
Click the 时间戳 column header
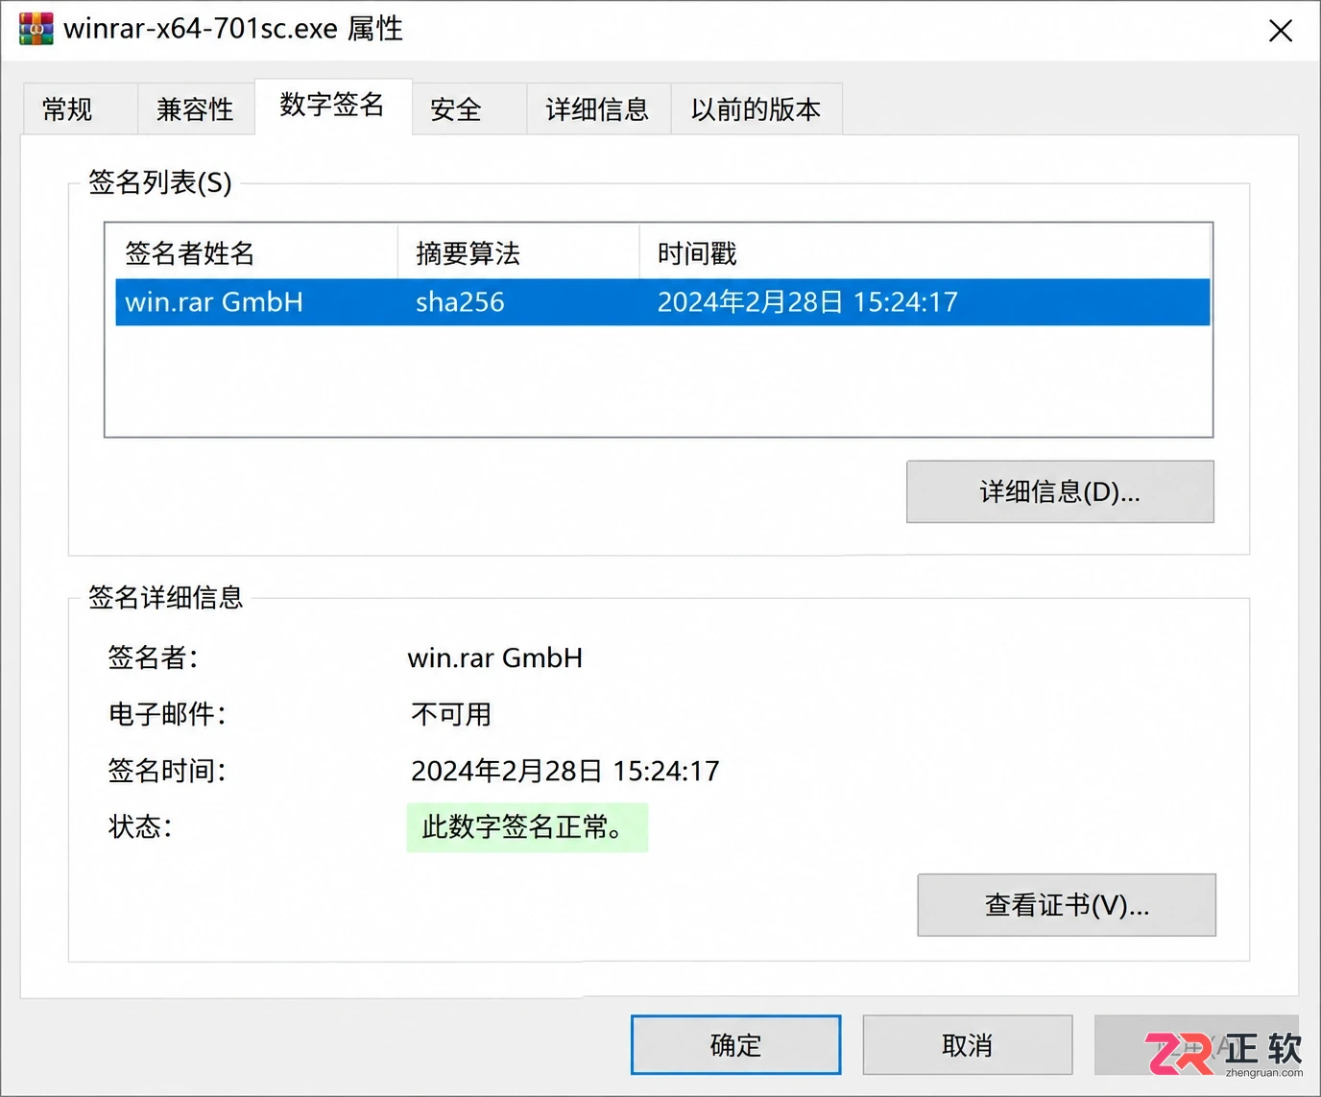coord(925,253)
